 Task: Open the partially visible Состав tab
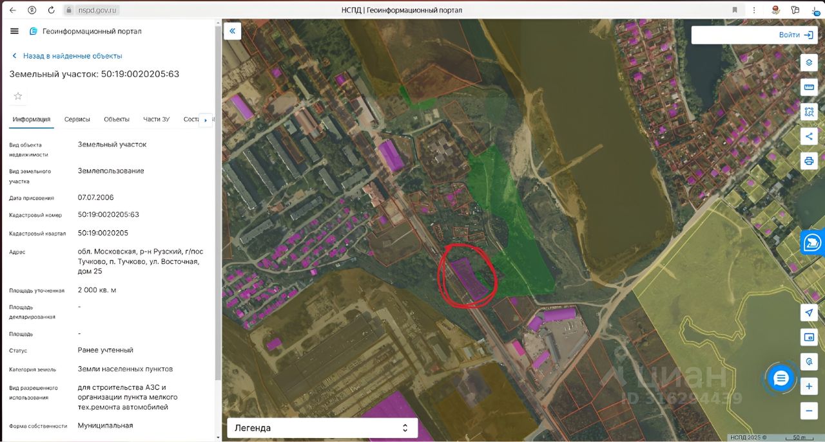pyautogui.click(x=191, y=119)
